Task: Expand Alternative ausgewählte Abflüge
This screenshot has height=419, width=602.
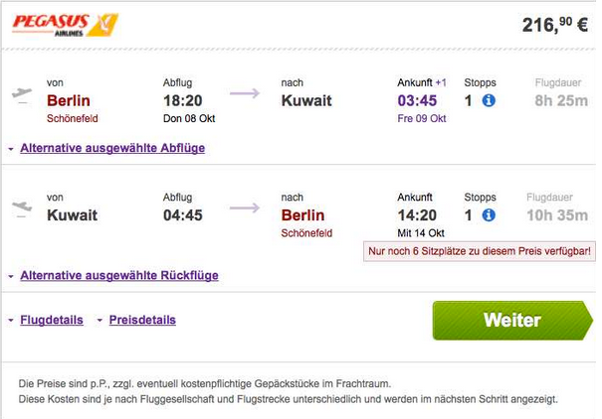Action: (x=112, y=148)
